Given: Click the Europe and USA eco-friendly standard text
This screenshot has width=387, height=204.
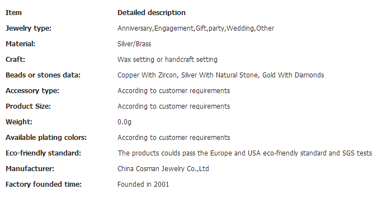Looking at the screenshot, I should click(x=245, y=153).
